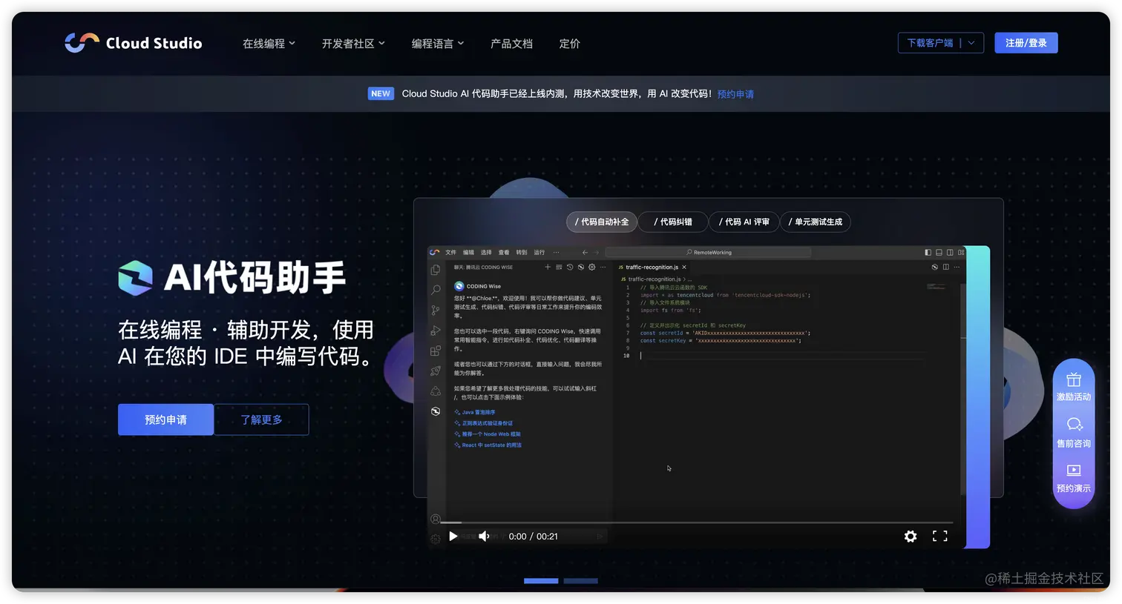
Task: Select the Run and Debug icon
Action: 436,331
